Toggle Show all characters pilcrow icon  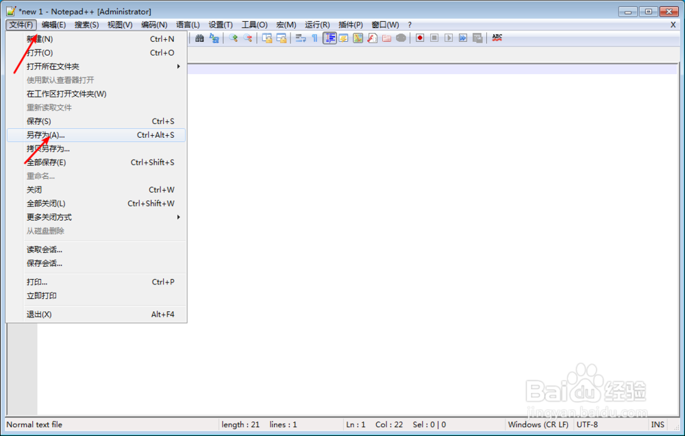pyautogui.click(x=314, y=38)
